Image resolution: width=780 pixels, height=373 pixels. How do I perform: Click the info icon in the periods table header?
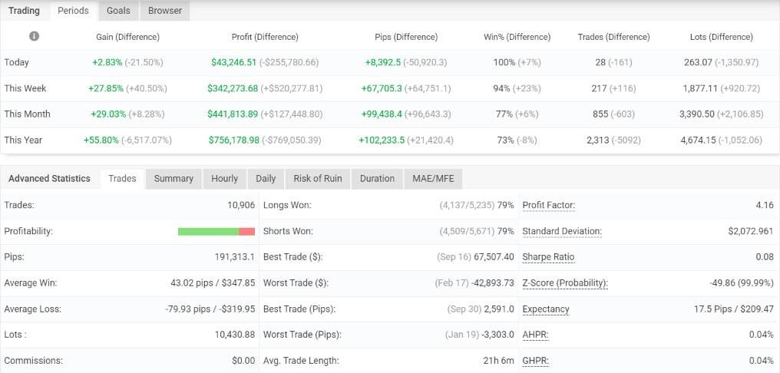tap(34, 36)
